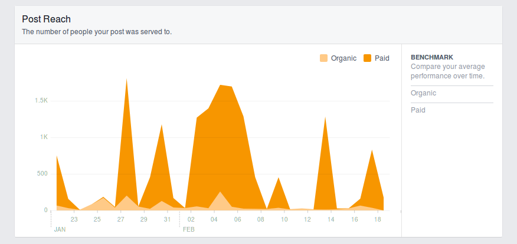Toggle the Paid series legend label
Screen dimensions: 517x244
[382, 58]
